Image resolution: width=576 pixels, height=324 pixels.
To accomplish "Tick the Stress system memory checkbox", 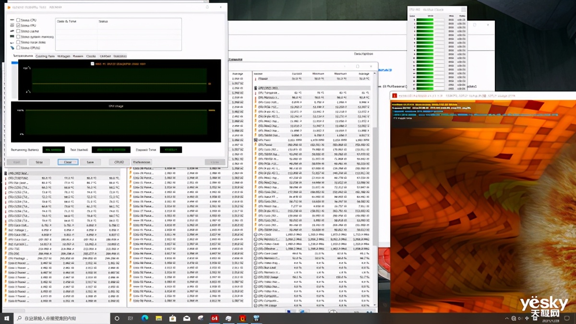I will pyautogui.click(x=18, y=37).
